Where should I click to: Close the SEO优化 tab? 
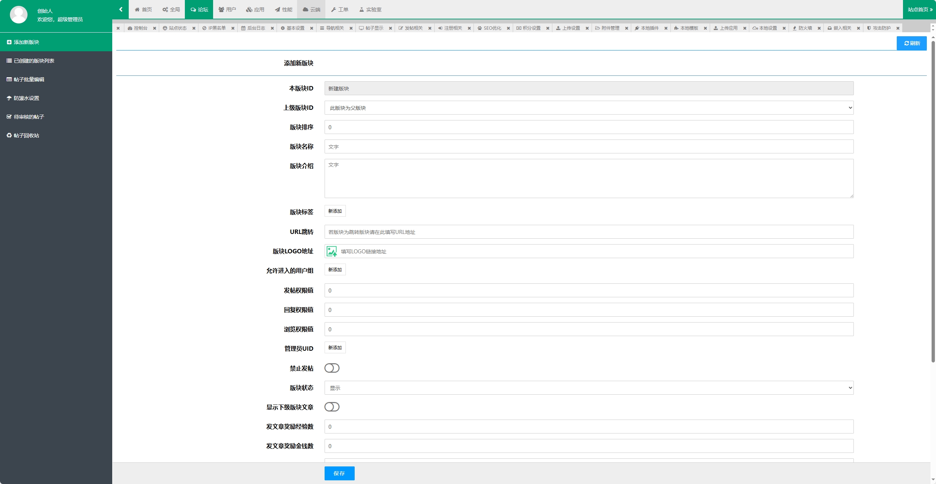click(508, 28)
